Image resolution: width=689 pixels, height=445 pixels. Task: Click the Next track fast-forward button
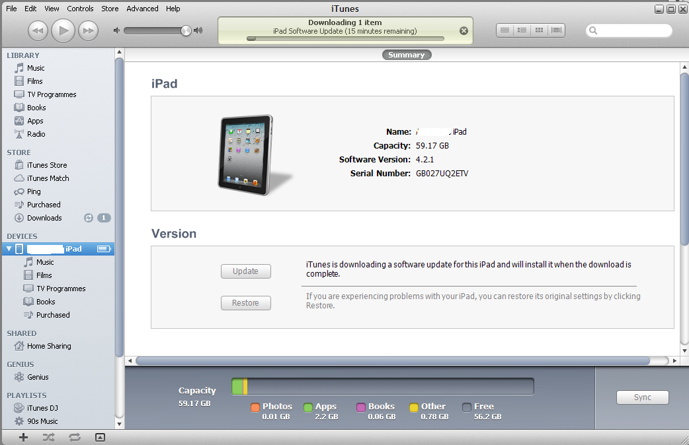(89, 31)
